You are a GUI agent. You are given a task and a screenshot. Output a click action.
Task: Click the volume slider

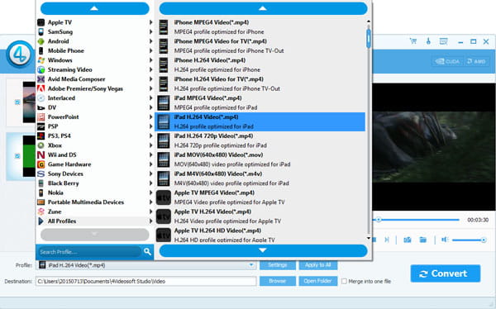point(469,240)
